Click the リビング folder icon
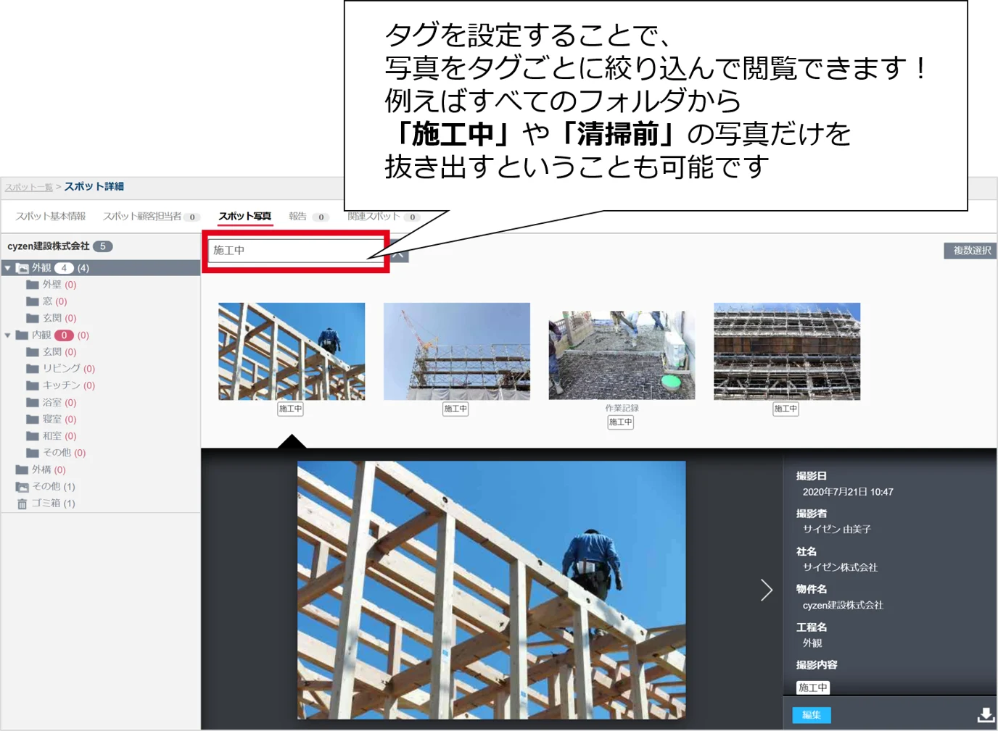998x731 pixels. [x=33, y=369]
